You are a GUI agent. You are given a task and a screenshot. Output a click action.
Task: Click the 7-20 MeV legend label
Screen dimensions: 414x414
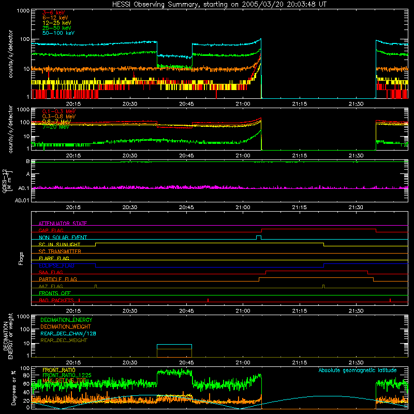[x=55, y=127]
